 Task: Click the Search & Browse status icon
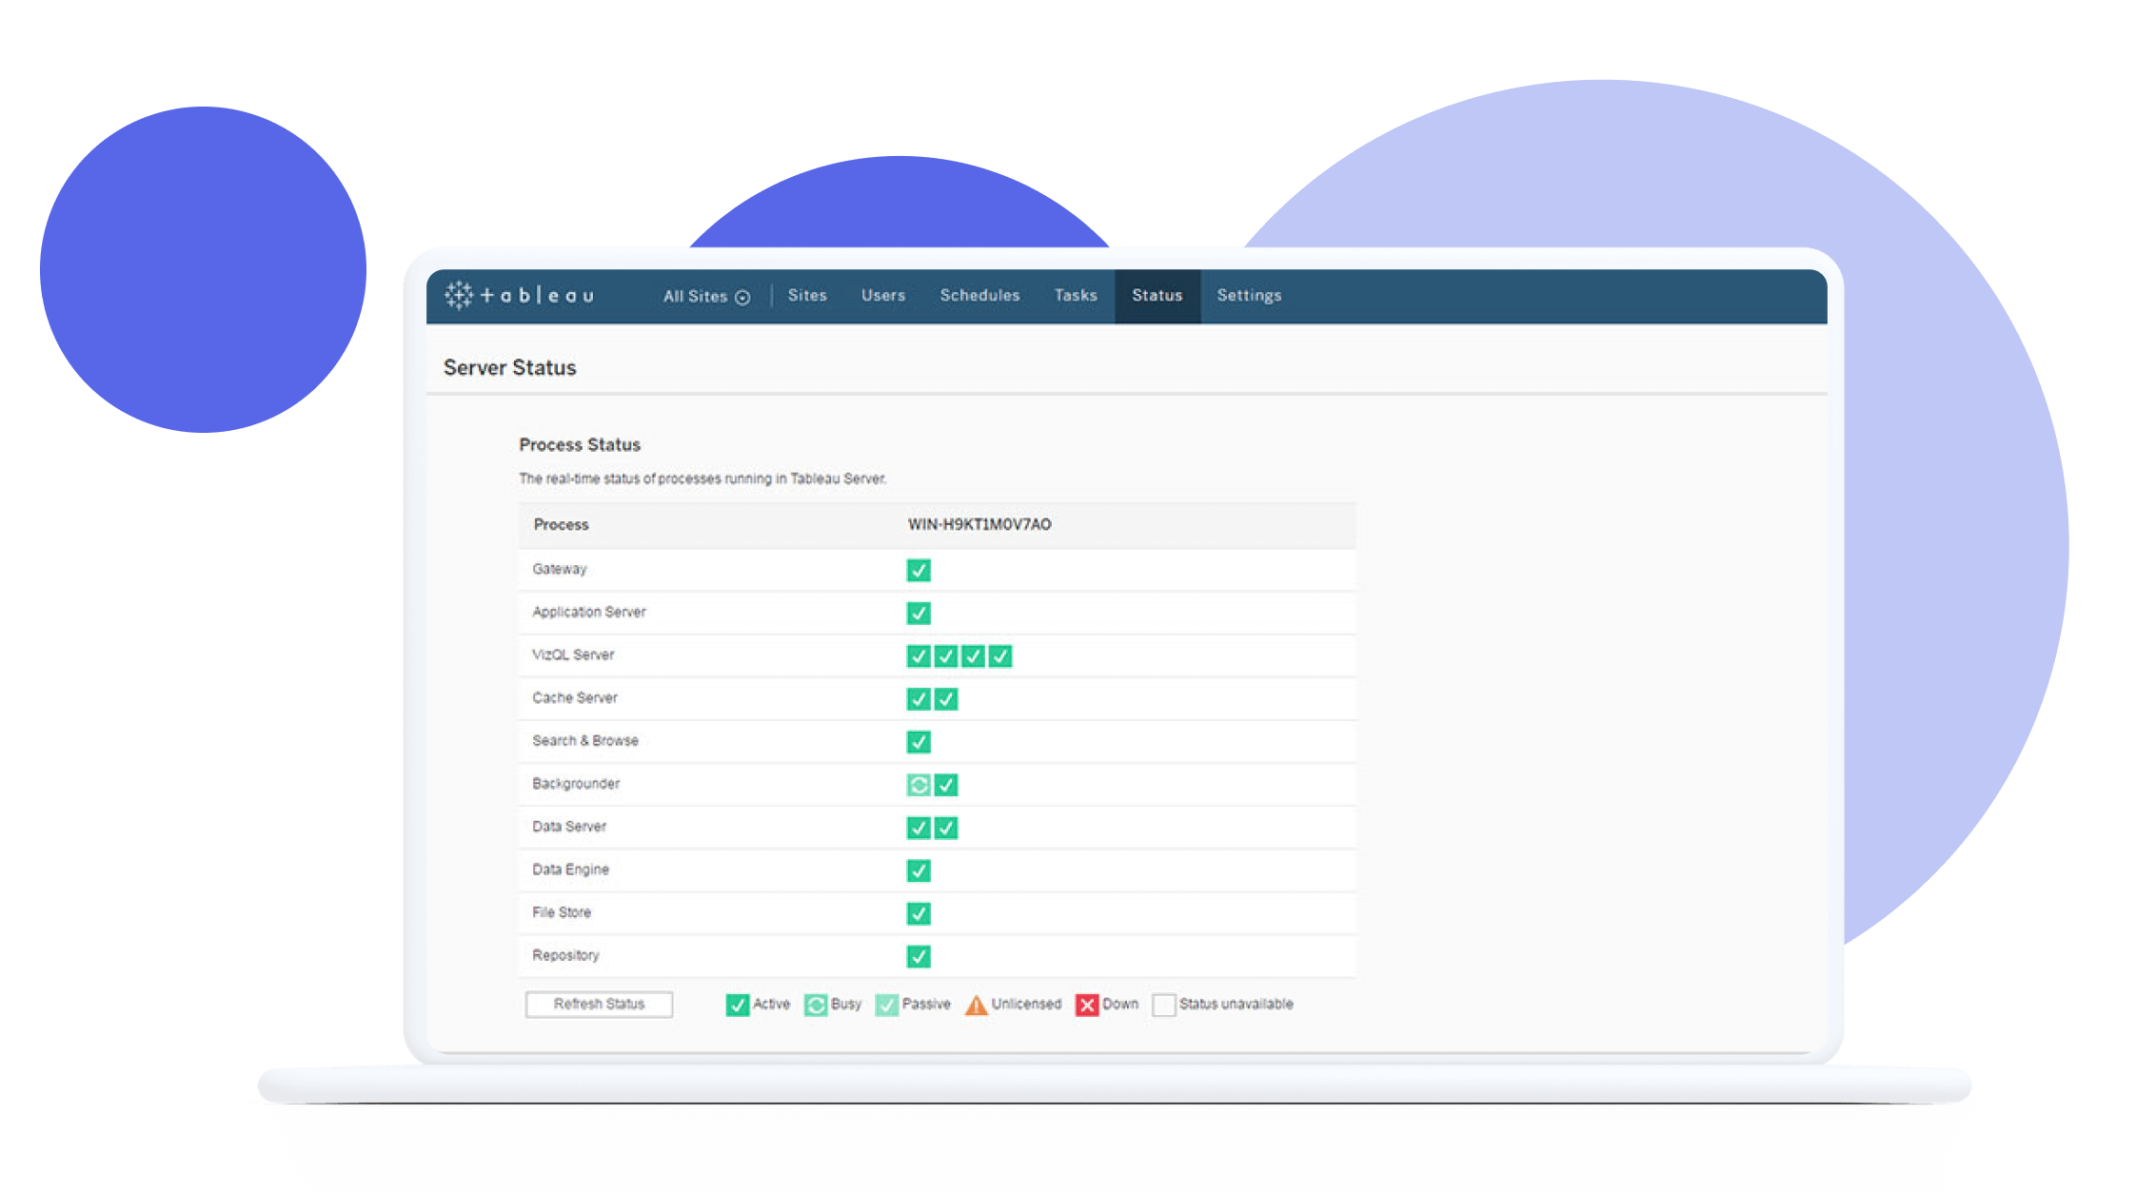(919, 742)
